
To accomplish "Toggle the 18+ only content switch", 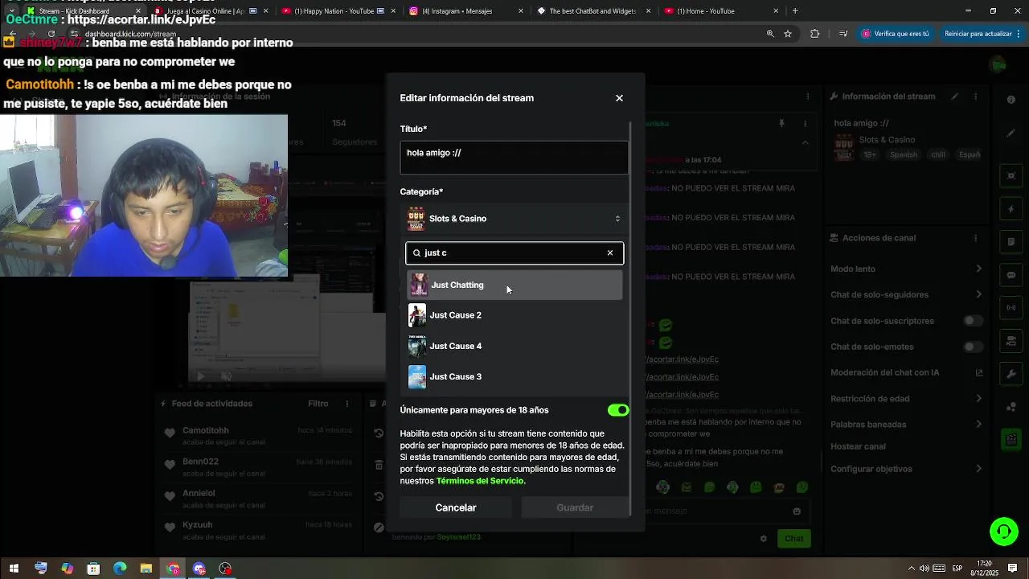I will click(x=618, y=410).
